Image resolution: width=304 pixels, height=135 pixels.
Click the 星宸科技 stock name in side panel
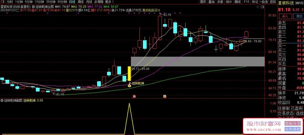(286, 3)
